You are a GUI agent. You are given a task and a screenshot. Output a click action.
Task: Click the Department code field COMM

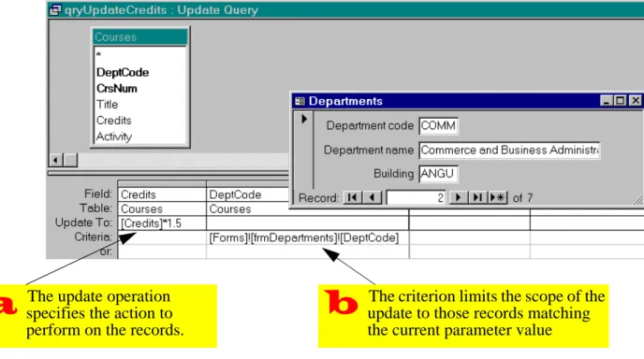[439, 126]
